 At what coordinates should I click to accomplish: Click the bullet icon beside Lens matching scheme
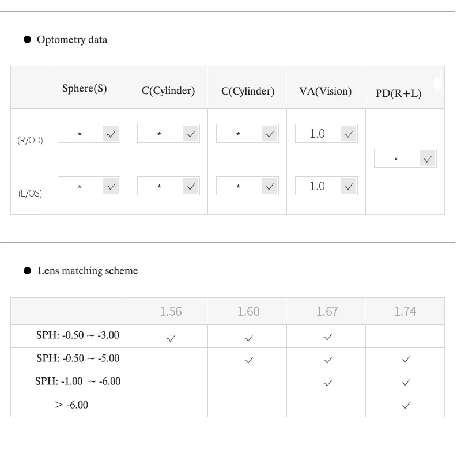coord(27,270)
